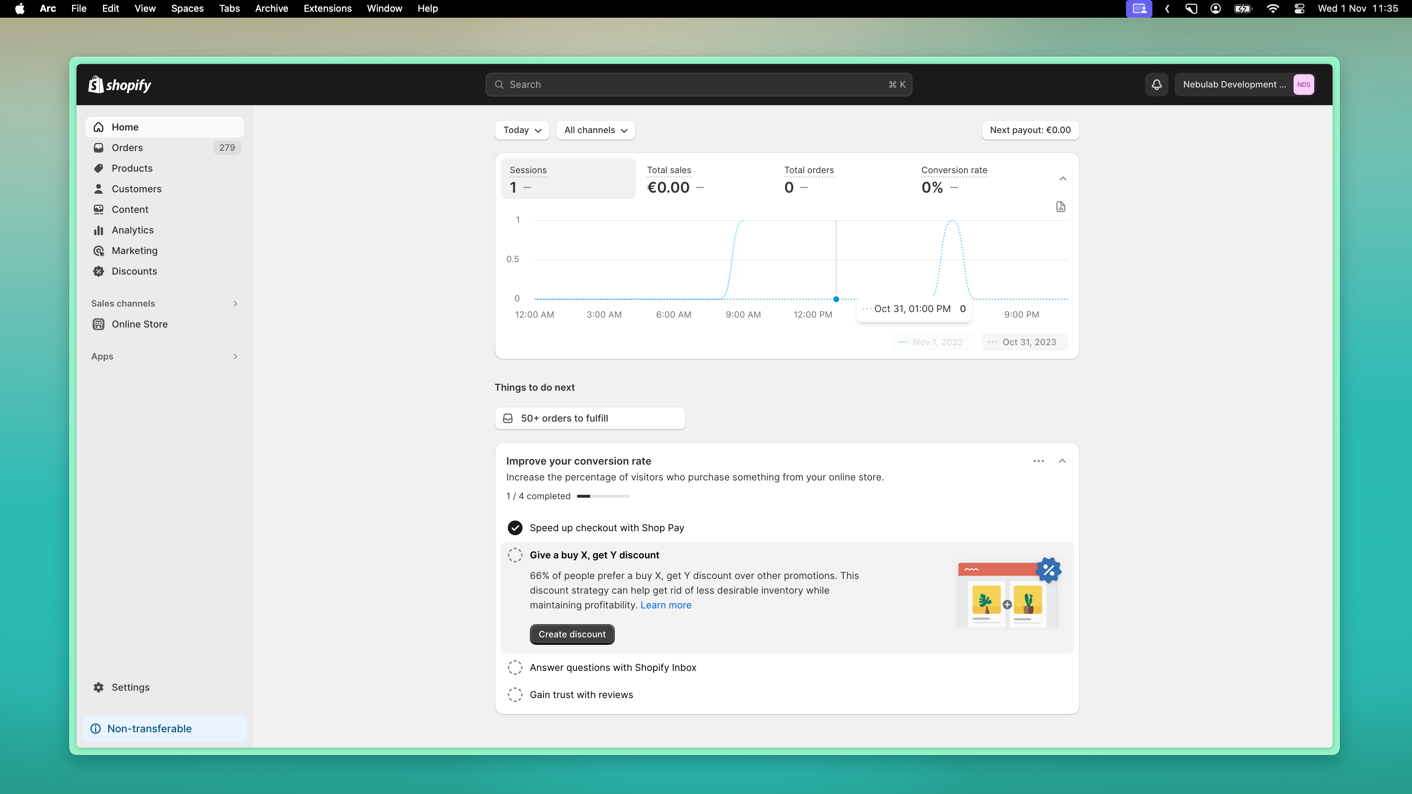Open the All channels dropdown
The height and width of the screenshot is (794, 1412).
click(x=595, y=130)
